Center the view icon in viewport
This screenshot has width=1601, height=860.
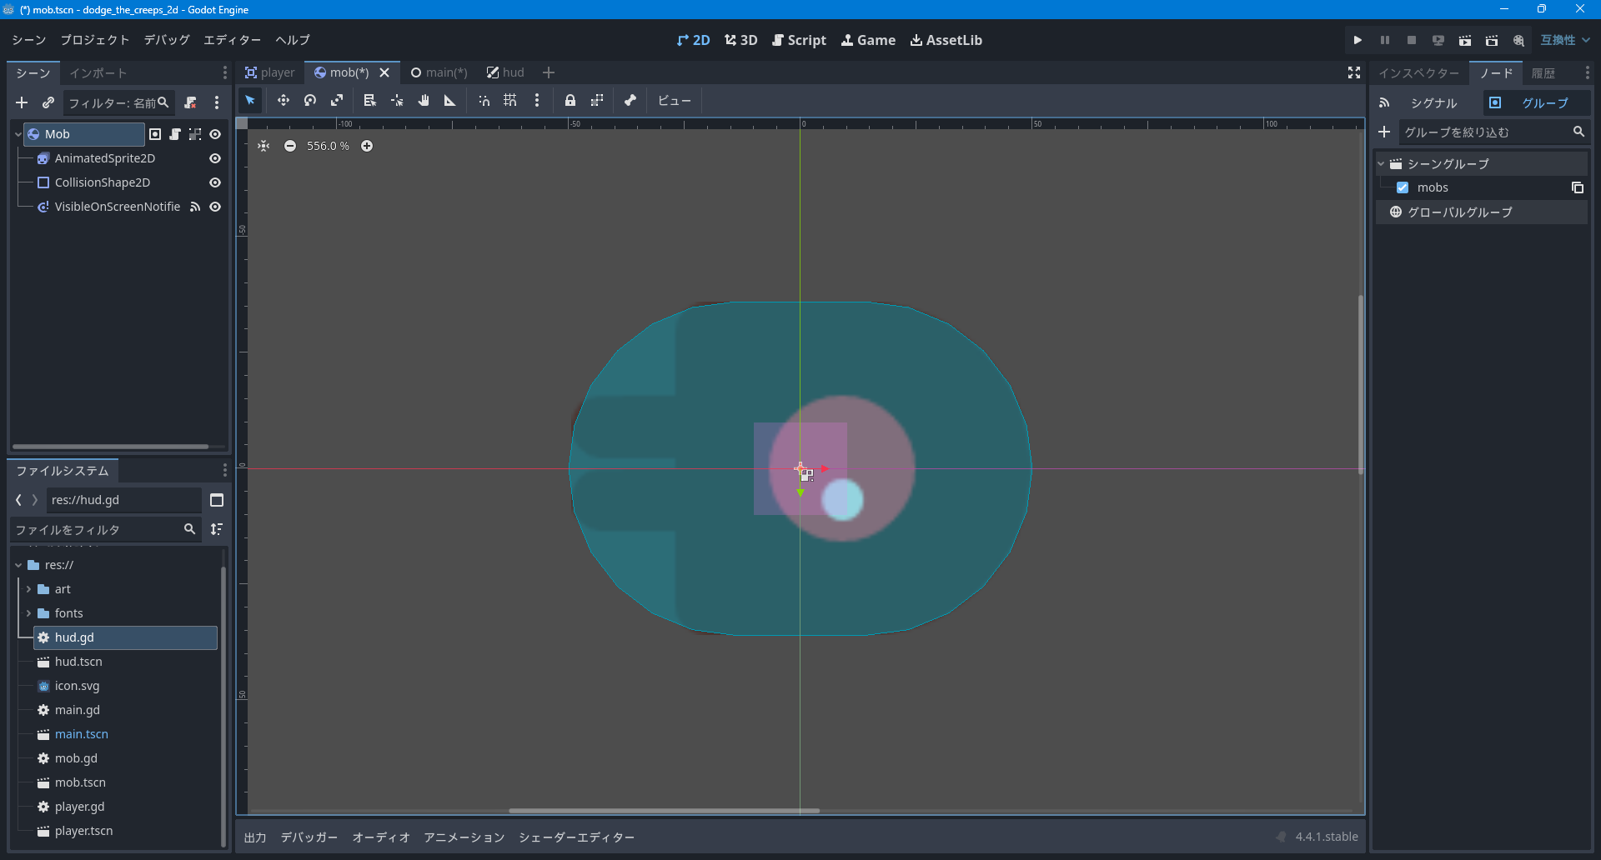(x=263, y=146)
